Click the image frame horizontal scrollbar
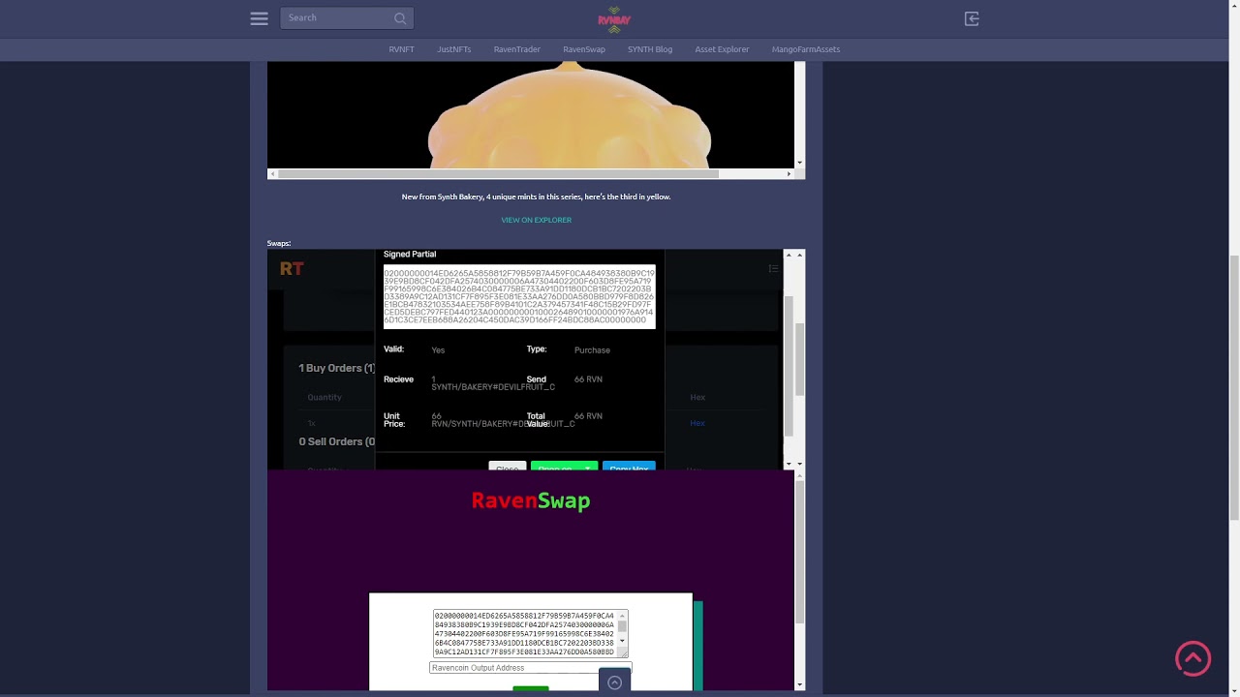1240x697 pixels. click(499, 174)
